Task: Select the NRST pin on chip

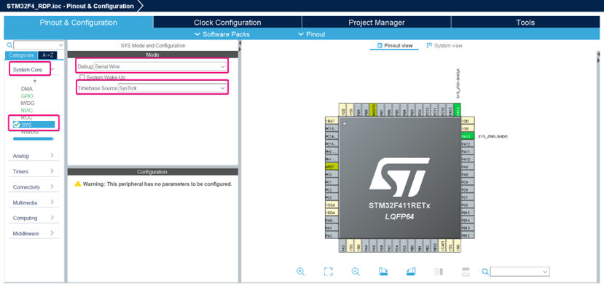Action: 332,167
